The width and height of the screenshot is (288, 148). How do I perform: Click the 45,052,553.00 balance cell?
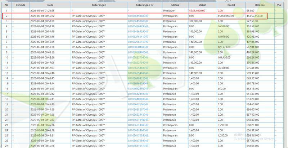(x=254, y=16)
